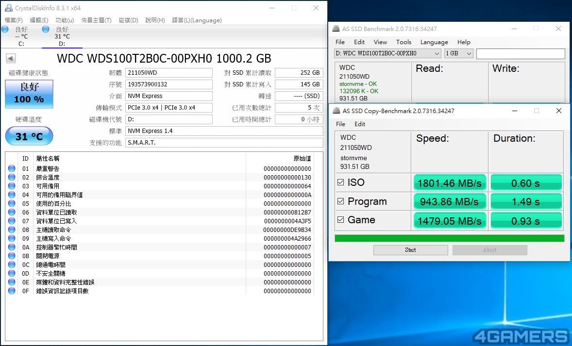Click the status dot for attribute 0A 控制器繁忙時間

(12, 247)
